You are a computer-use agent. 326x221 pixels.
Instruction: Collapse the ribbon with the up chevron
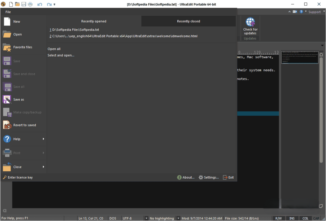coord(289,12)
